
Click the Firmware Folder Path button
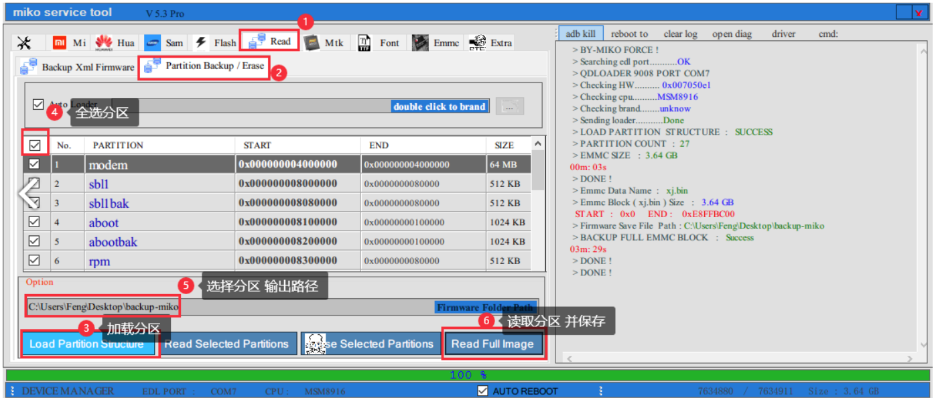(x=485, y=308)
